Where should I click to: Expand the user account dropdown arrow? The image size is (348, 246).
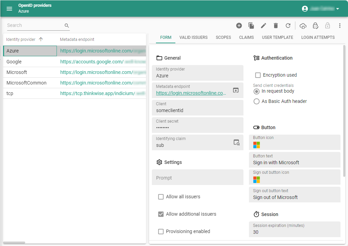337,9
